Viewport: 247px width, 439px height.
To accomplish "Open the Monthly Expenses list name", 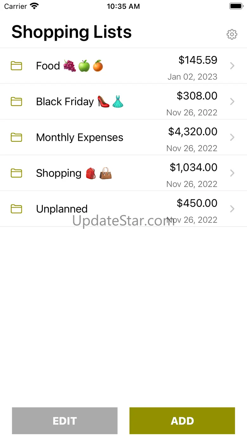I will [x=79, y=137].
